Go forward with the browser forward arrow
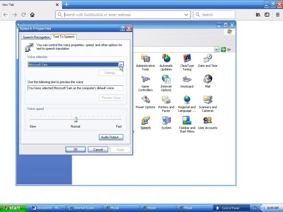This screenshot has width=283, height=212. pyautogui.click(x=15, y=15)
